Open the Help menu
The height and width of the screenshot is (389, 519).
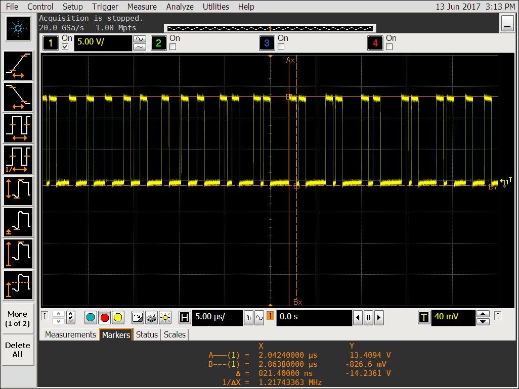pos(246,7)
